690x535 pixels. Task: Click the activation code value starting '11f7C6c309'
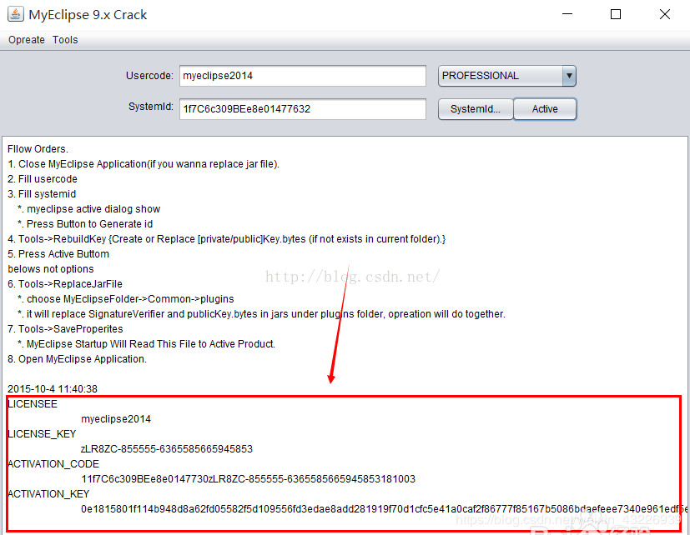click(x=248, y=478)
